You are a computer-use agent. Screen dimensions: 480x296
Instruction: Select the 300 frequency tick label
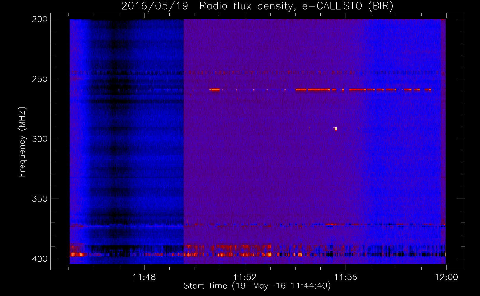pyautogui.click(x=40, y=139)
